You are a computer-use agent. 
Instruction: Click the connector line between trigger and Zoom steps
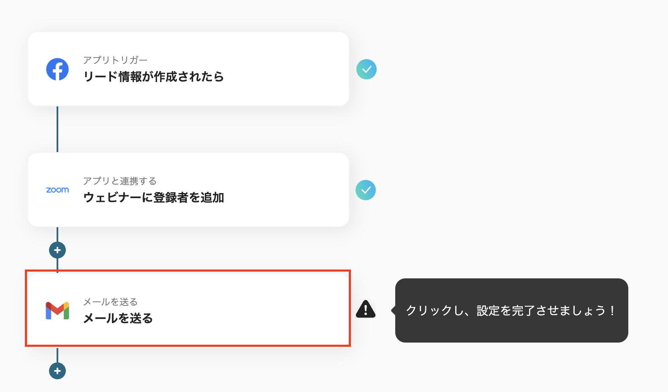point(57,129)
